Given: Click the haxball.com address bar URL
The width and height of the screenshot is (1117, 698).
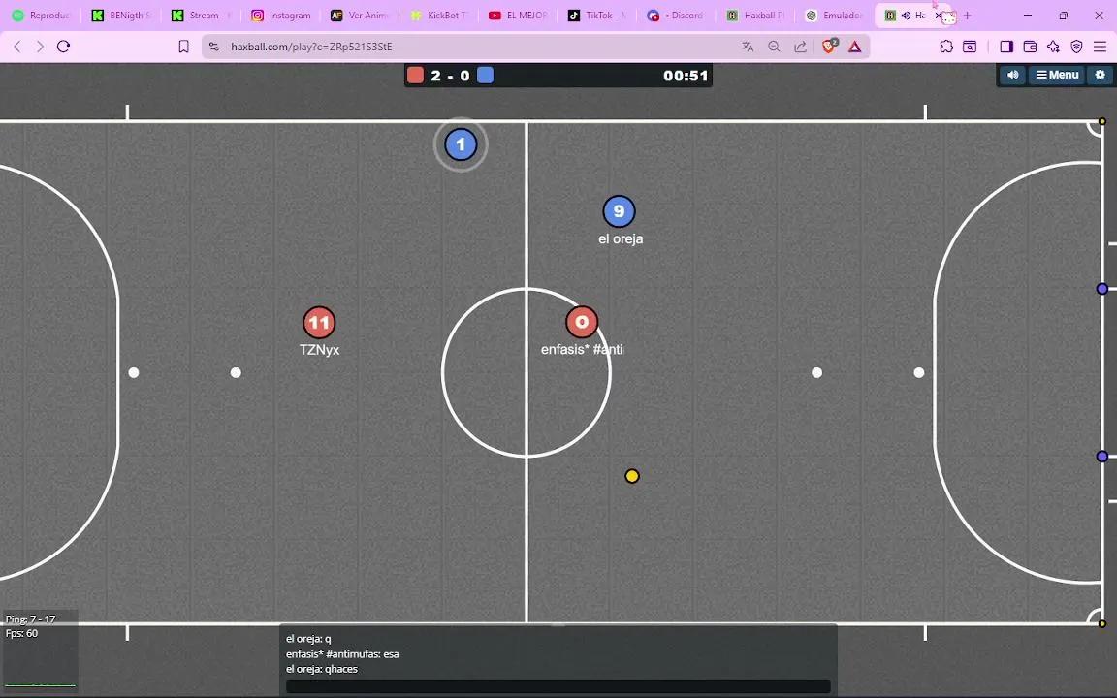Looking at the screenshot, I should pos(311,47).
